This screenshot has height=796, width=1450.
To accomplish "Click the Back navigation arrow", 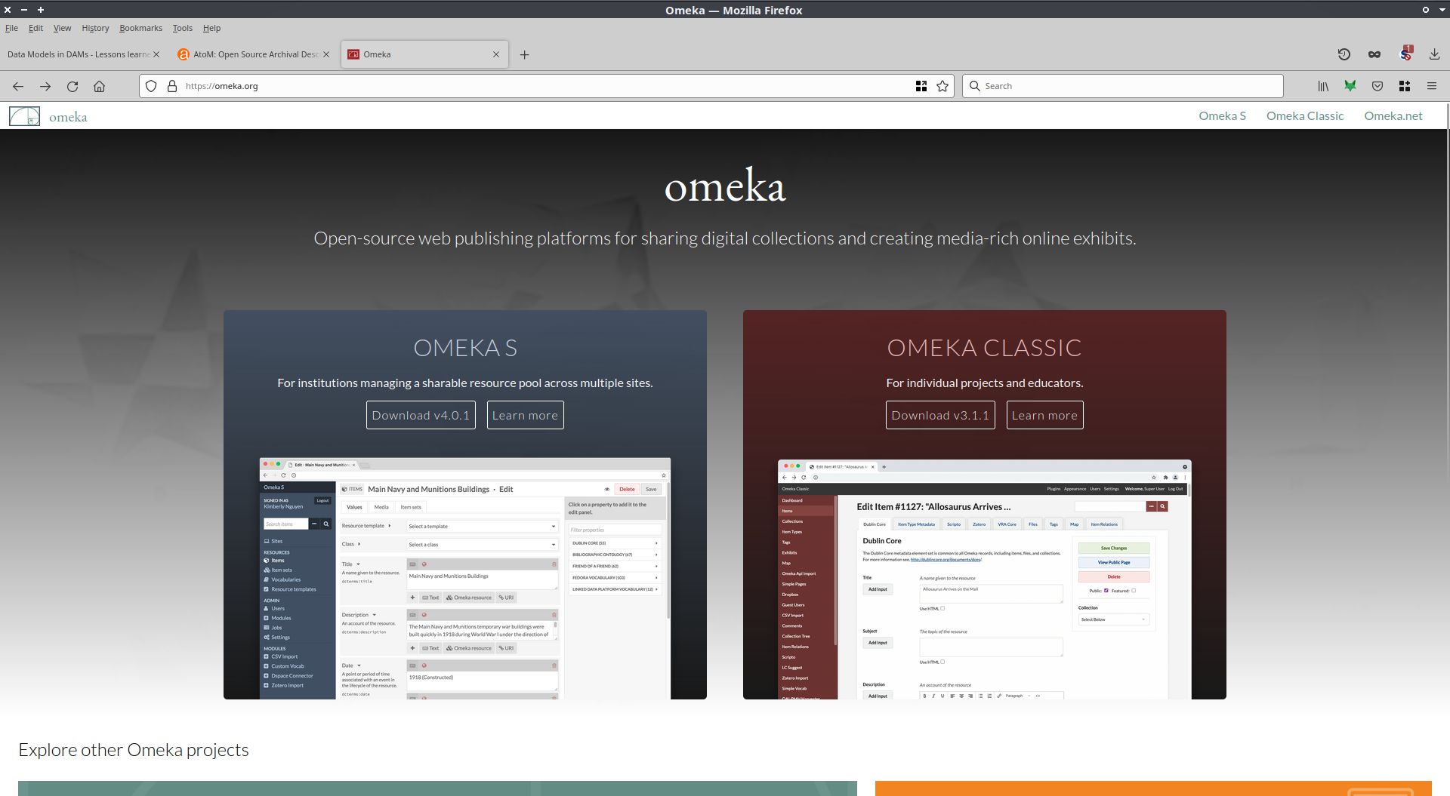I will tap(18, 86).
